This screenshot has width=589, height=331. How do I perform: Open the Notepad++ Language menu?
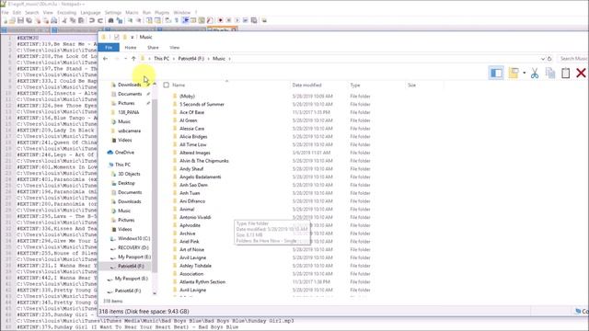[x=90, y=12]
